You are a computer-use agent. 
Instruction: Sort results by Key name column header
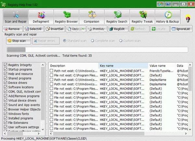(x=123, y=66)
